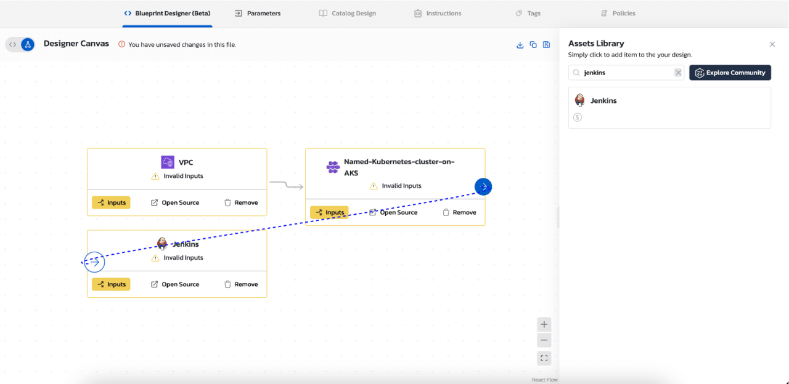
Task: Close the Assets Library panel
Action: point(772,44)
